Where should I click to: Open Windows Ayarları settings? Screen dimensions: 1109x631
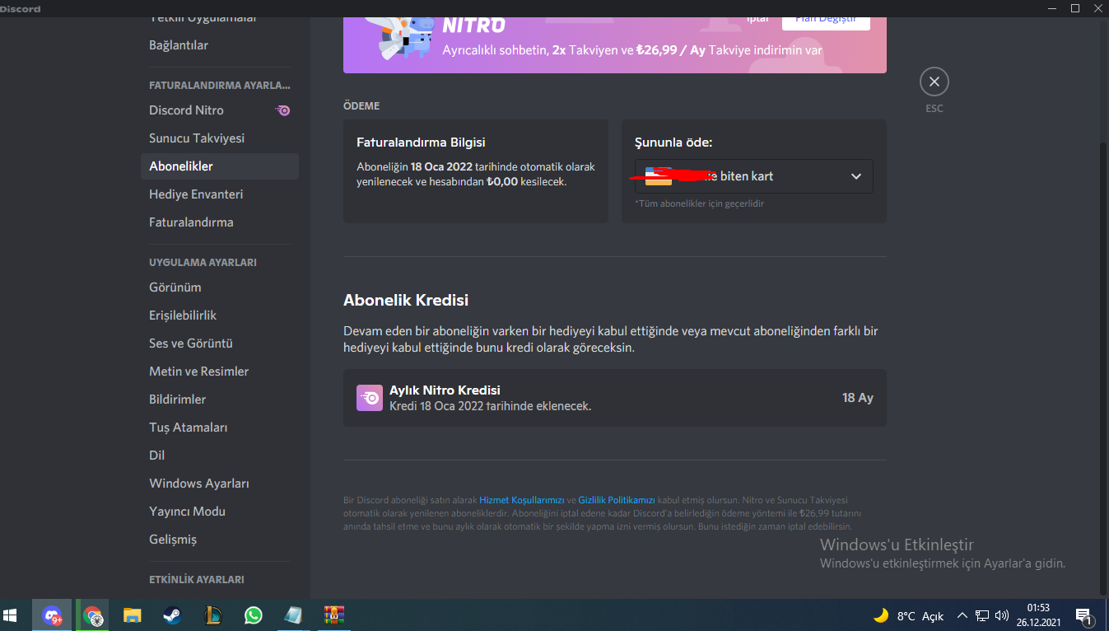tap(220, 484)
